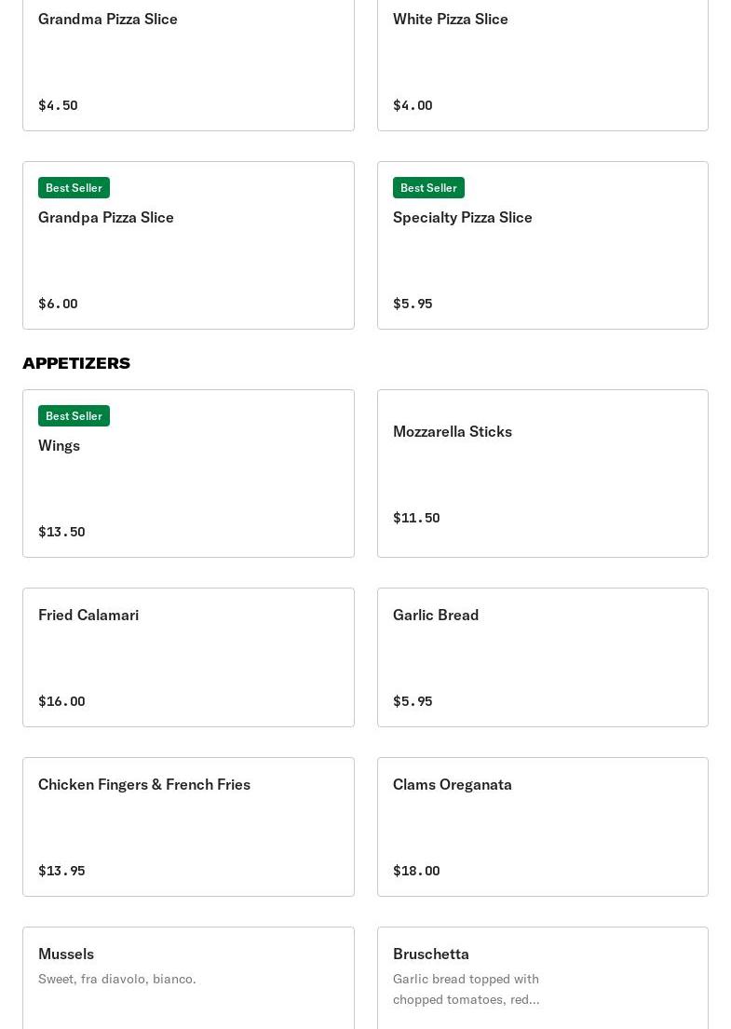
Task: Choose the Clams Oreganata card
Action: [543, 827]
